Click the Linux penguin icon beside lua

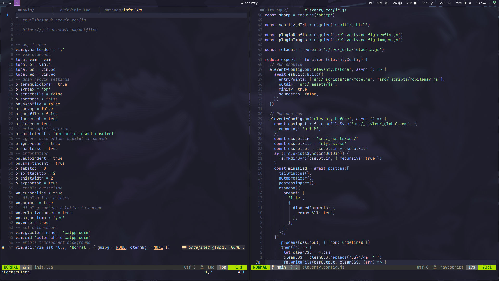[x=202, y=267]
